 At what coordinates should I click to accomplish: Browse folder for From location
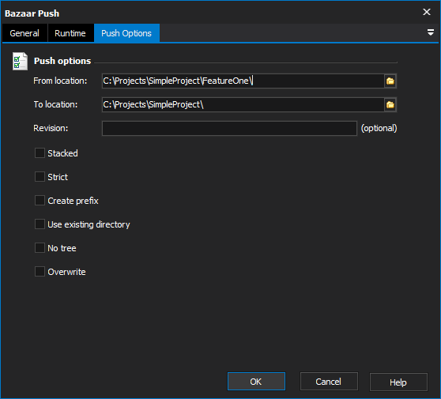[390, 81]
